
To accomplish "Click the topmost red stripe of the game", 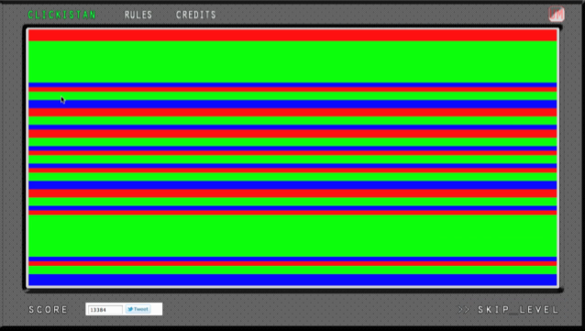I will click(292, 35).
